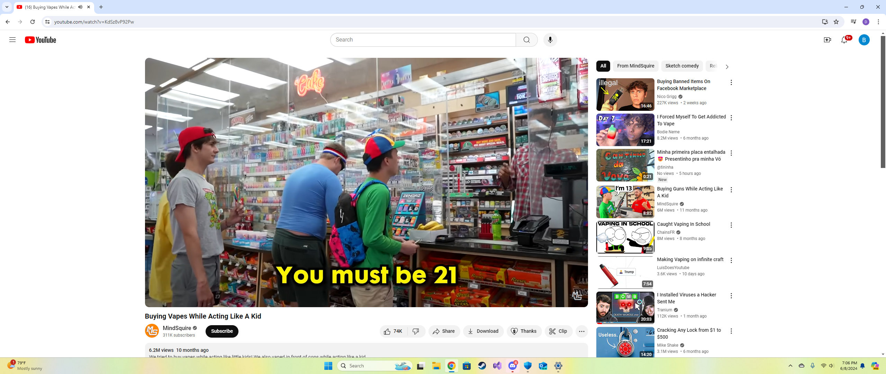The height and width of the screenshot is (374, 886).
Task: Open the Clip scissors button
Action: pyautogui.click(x=558, y=331)
